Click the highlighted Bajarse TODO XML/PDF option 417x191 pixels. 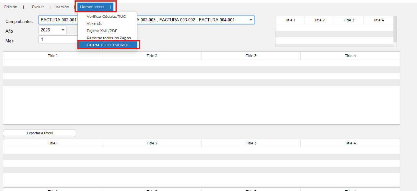coord(108,45)
